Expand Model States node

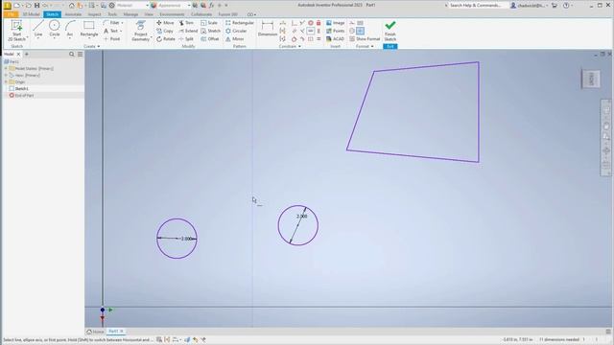6,68
